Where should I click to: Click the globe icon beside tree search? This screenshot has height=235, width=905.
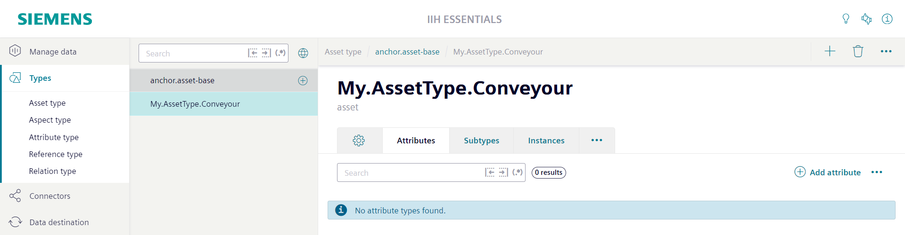(303, 53)
